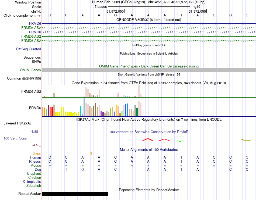Click the 4.88 PhyloP upper scale value
This screenshot has width=256, height=200.
[34, 132]
